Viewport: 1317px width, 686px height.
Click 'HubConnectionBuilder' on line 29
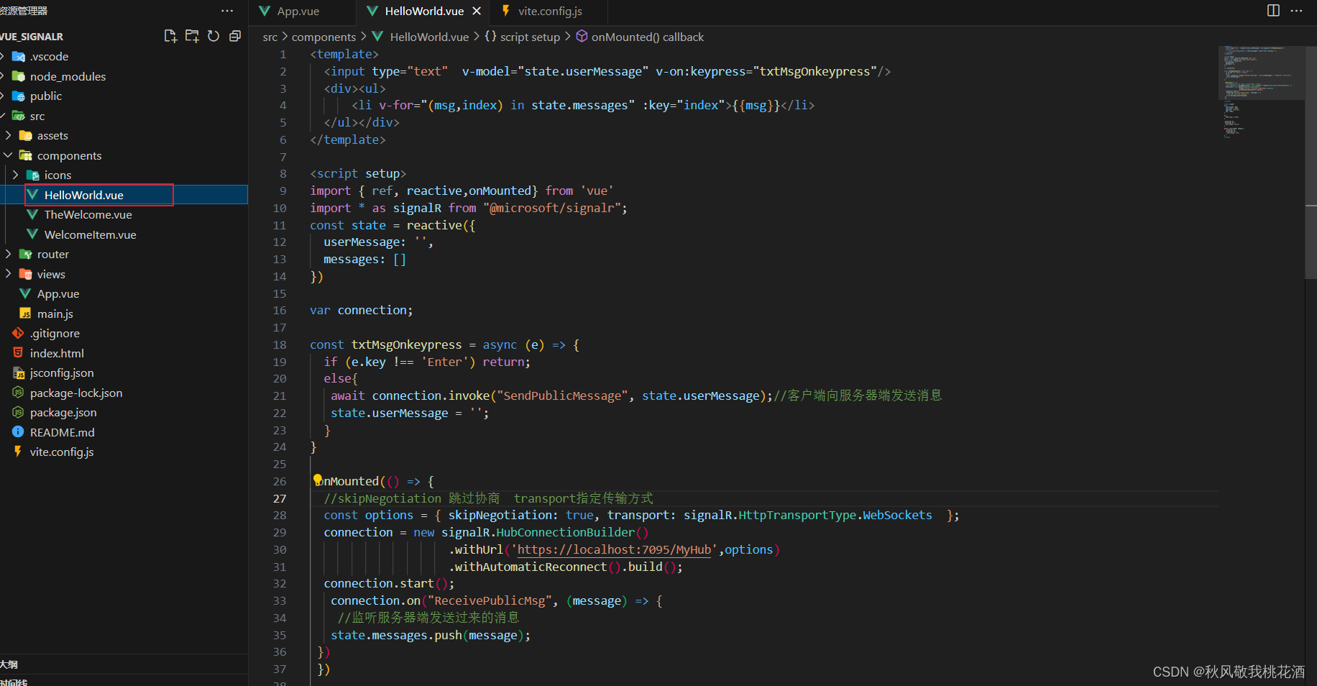click(x=565, y=532)
